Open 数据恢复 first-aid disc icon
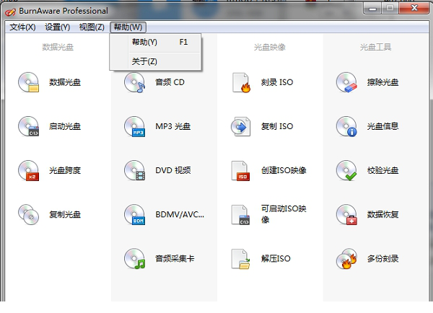Image resolution: width=433 pixels, height=313 pixels. point(346,214)
